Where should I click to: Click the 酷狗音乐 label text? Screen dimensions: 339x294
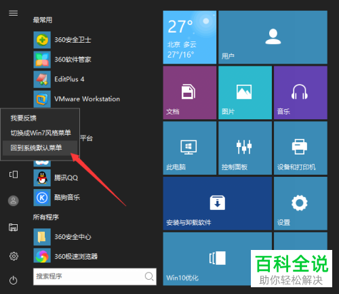tap(67, 197)
